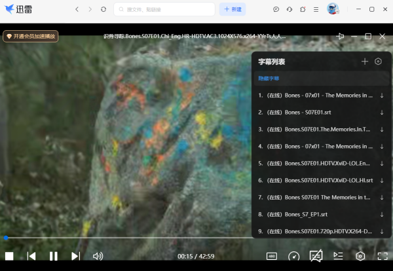Open the playback speed gauge control
Screen dimensions: 393x271
(x=293, y=256)
